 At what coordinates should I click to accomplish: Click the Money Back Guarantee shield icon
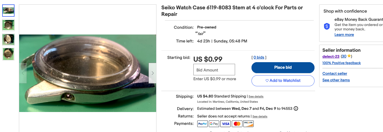[x=327, y=26]
